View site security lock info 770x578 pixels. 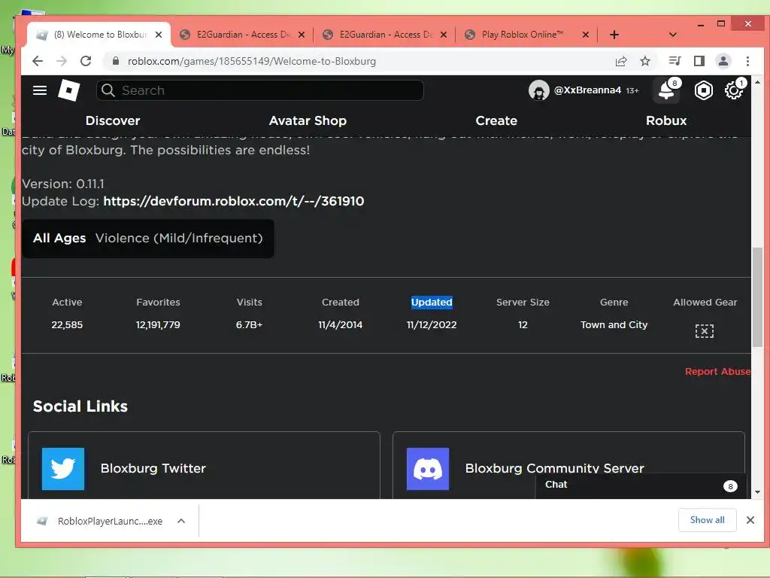115,61
